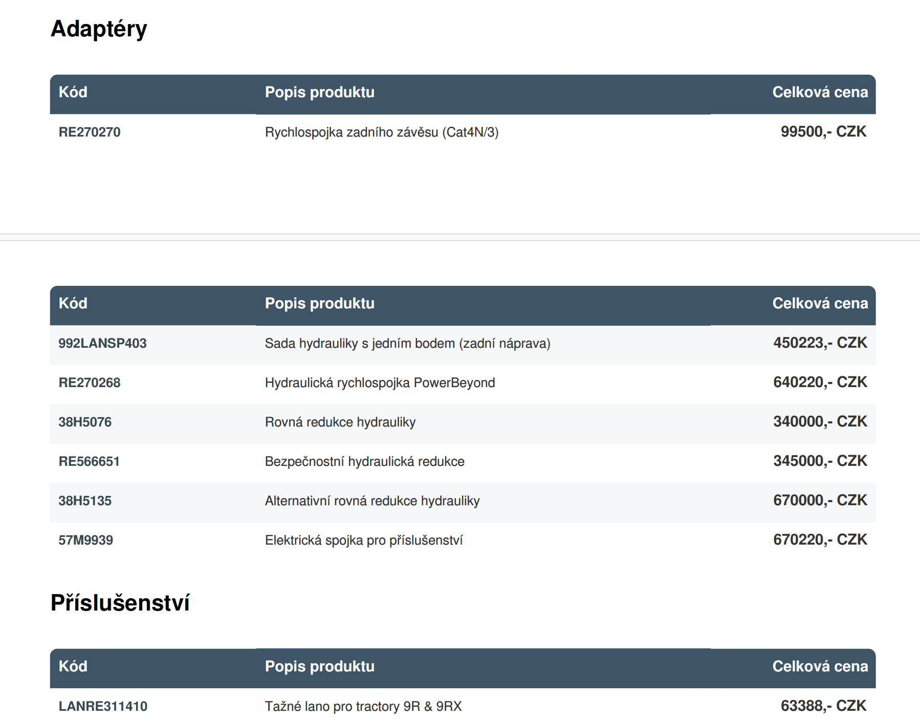Click 'Rovná redukce hydrauliky' description
Screen dimensions: 920x722
[340, 422]
